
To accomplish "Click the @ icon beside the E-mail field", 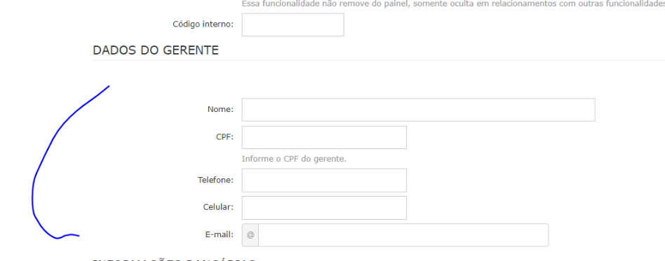I will (x=250, y=235).
